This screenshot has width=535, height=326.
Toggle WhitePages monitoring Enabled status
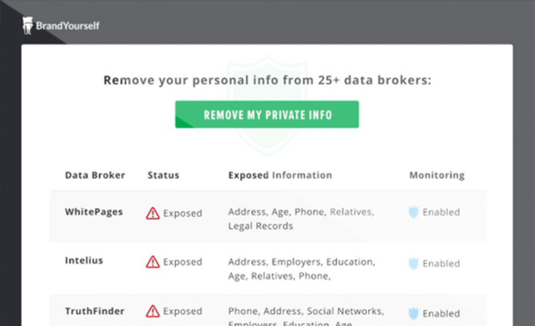click(441, 212)
